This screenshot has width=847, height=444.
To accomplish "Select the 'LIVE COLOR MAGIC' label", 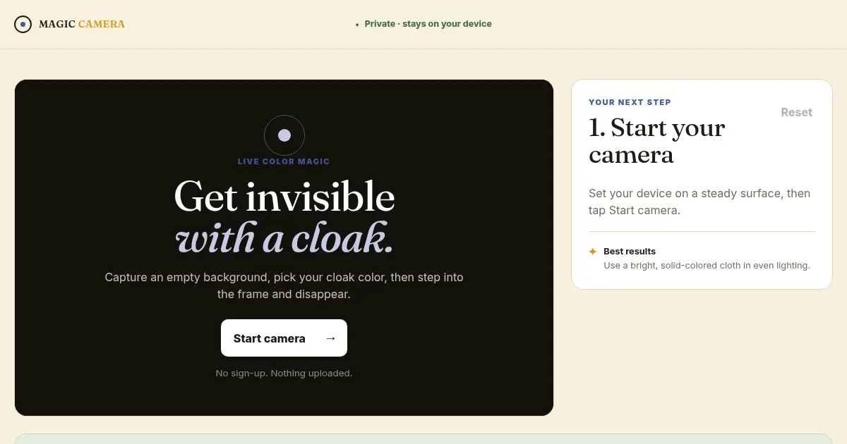I will (x=284, y=161).
